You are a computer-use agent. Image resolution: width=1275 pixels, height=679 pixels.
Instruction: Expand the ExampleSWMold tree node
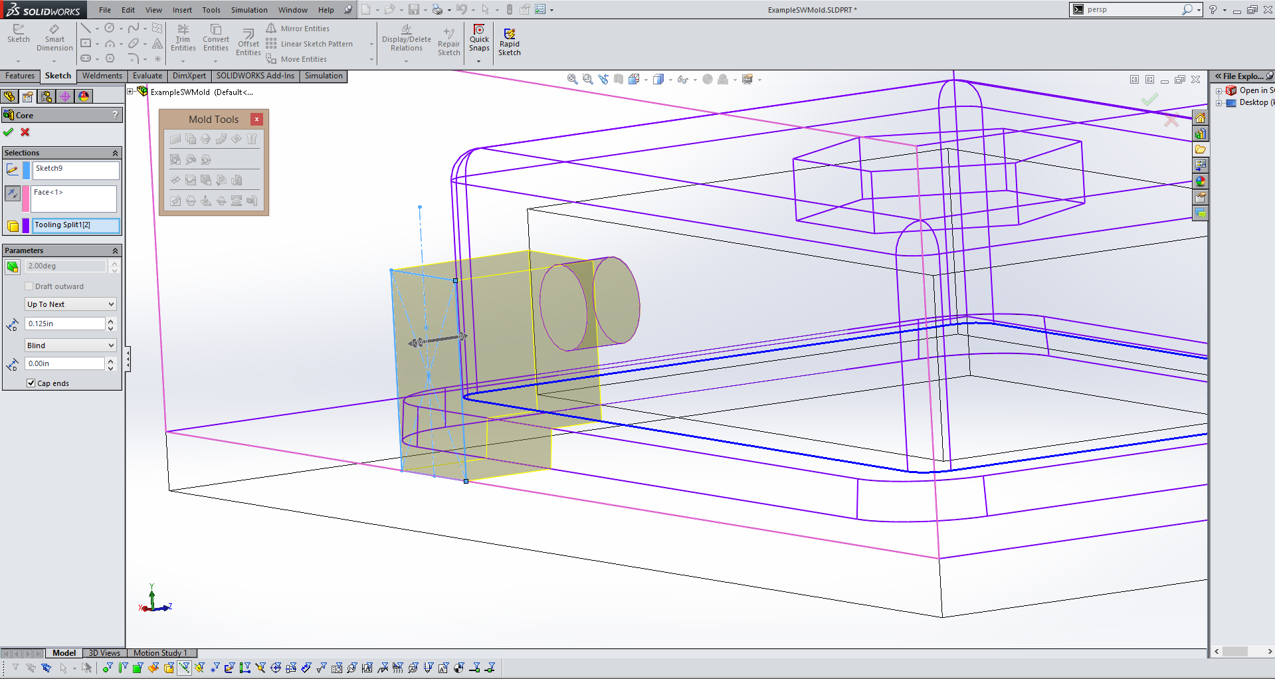click(130, 92)
